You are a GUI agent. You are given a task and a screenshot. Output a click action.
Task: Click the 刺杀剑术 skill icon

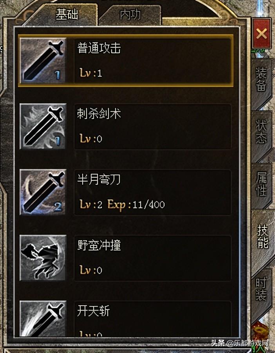43,126
